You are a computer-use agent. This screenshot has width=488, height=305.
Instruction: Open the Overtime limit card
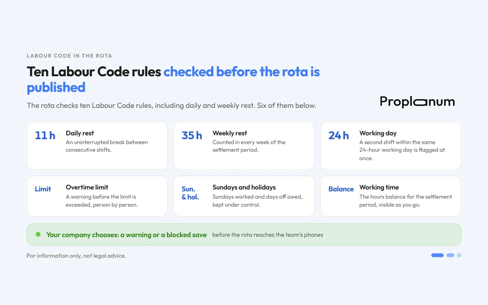point(97,196)
